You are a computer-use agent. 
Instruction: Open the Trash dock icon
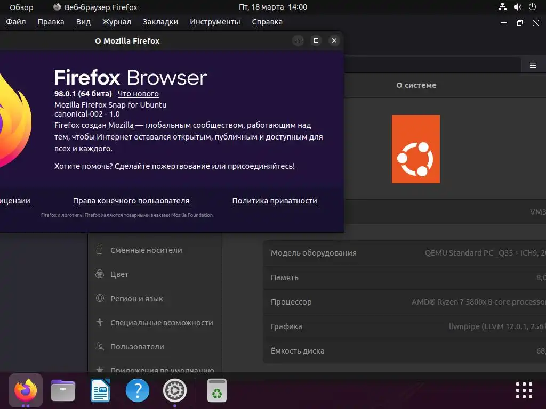(x=217, y=390)
